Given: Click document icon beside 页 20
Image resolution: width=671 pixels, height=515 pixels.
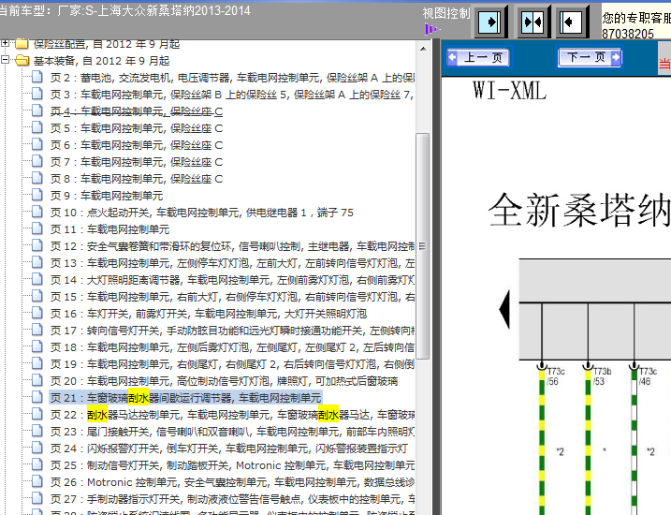Looking at the screenshot, I should click(x=37, y=380).
